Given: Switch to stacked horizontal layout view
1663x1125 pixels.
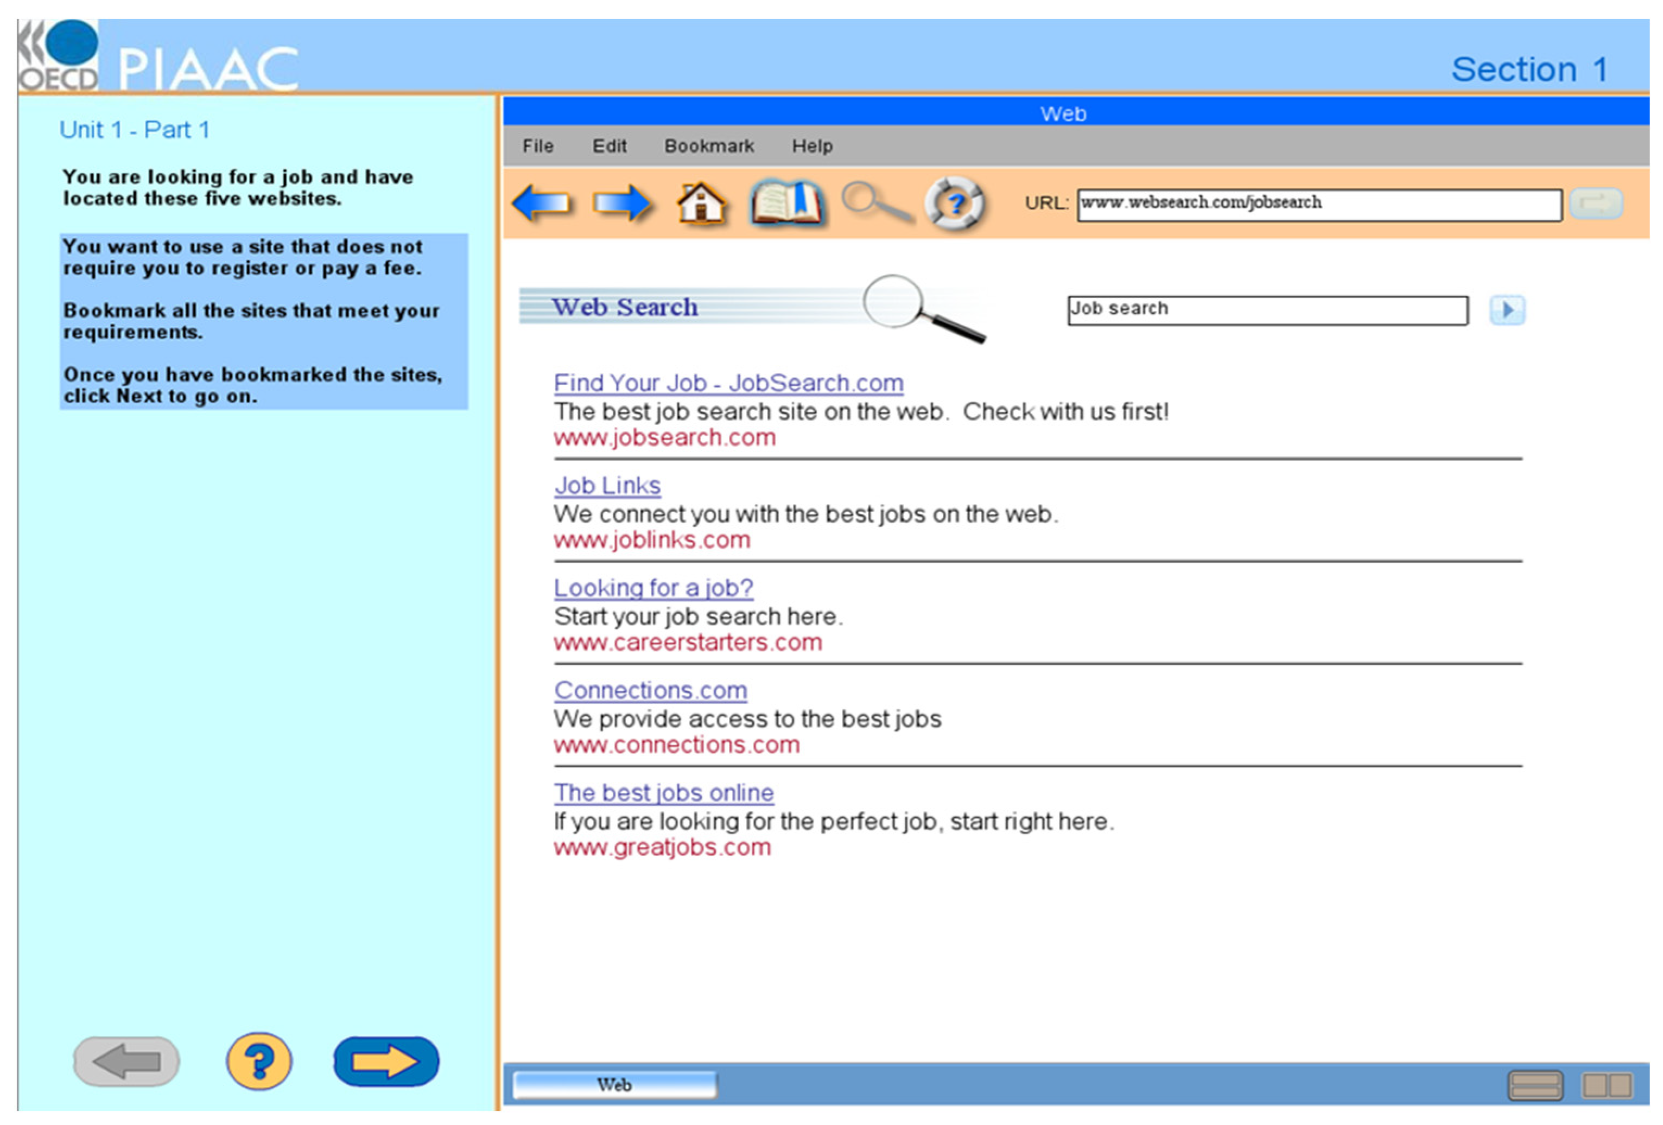Looking at the screenshot, I should coord(1535,1085).
